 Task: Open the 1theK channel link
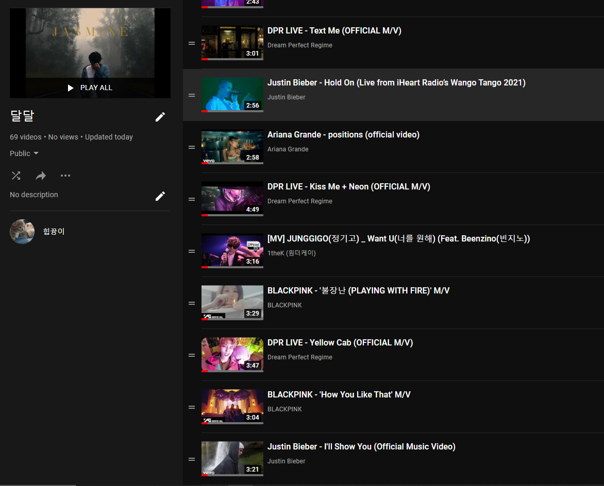(291, 253)
